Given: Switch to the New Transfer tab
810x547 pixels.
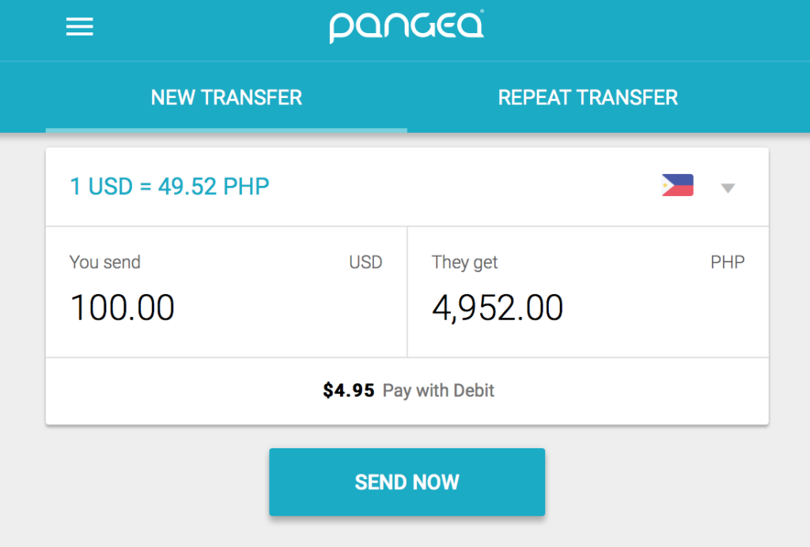Looking at the screenshot, I should (x=226, y=97).
